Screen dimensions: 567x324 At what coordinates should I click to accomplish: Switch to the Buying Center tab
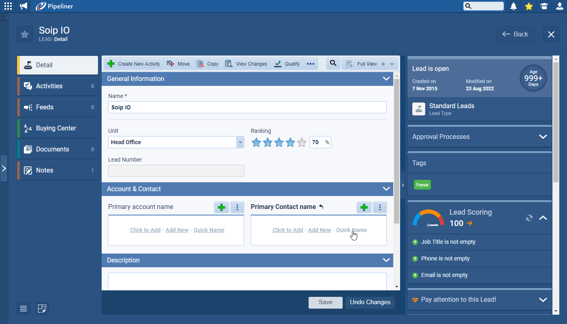click(x=58, y=128)
